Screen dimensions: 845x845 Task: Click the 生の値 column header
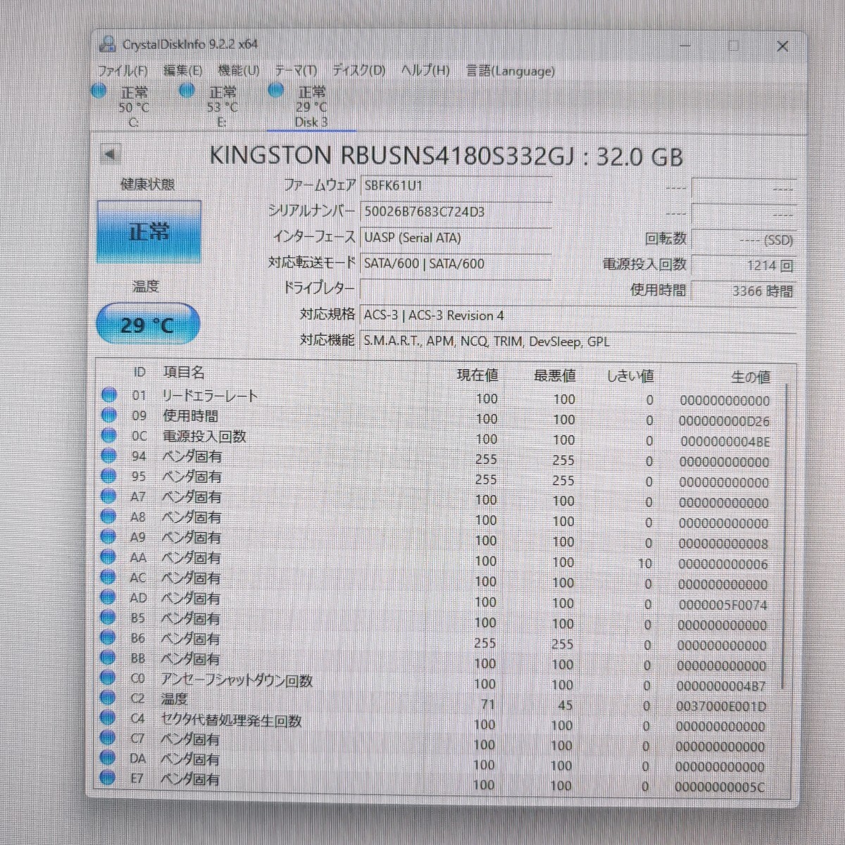pos(749,377)
